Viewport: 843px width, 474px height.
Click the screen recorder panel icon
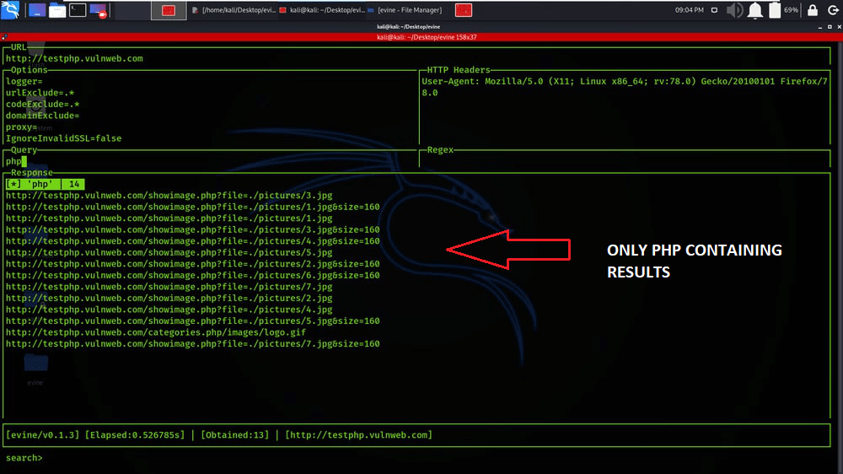tap(99, 10)
